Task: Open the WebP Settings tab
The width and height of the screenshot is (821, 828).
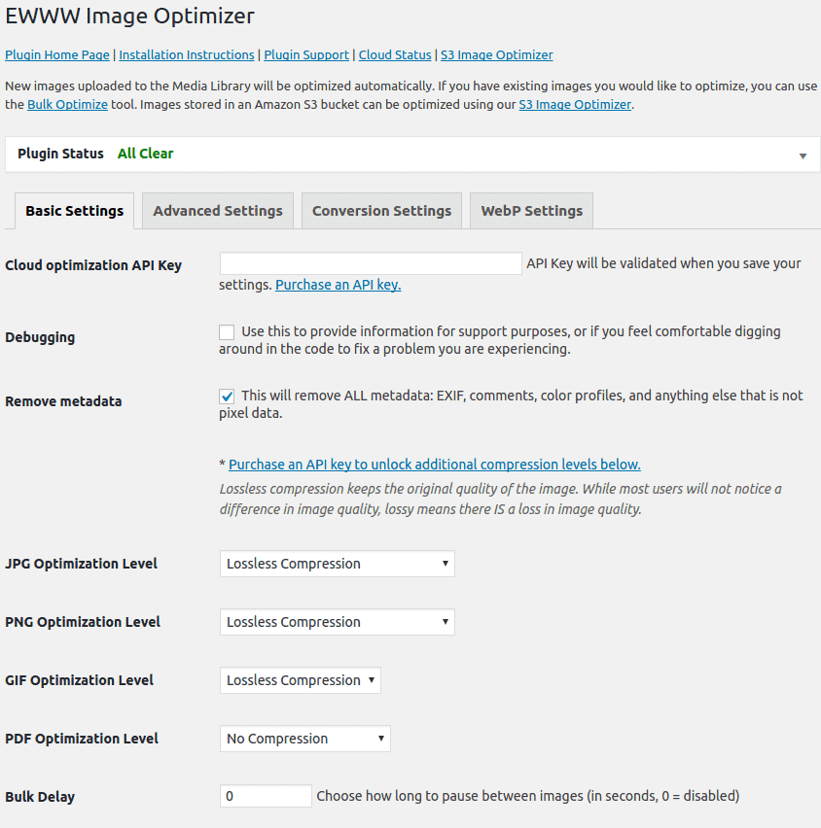Action: tap(531, 210)
